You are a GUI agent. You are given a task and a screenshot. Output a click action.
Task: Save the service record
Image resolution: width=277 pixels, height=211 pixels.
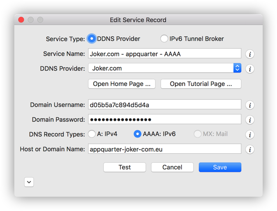(220, 167)
